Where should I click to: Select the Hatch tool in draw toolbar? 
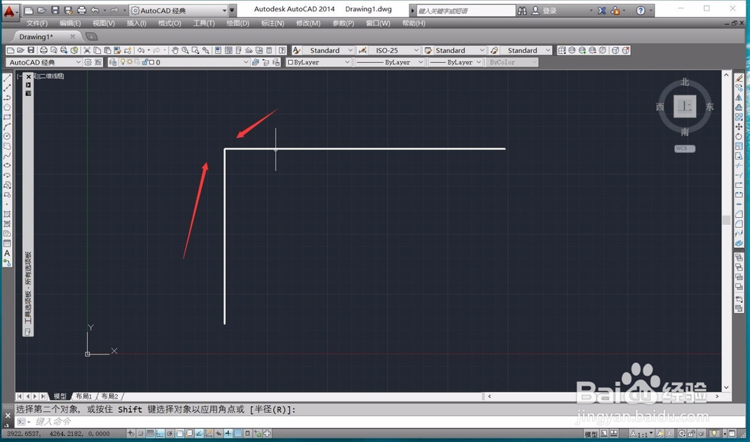click(x=7, y=214)
